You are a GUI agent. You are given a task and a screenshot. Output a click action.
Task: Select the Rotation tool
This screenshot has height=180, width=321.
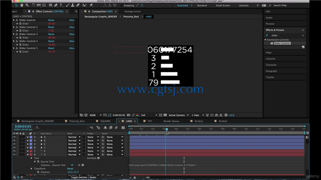coord(33,5)
